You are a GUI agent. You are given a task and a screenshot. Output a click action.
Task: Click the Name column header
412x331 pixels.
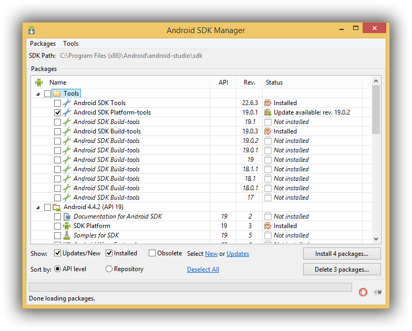[x=121, y=82]
